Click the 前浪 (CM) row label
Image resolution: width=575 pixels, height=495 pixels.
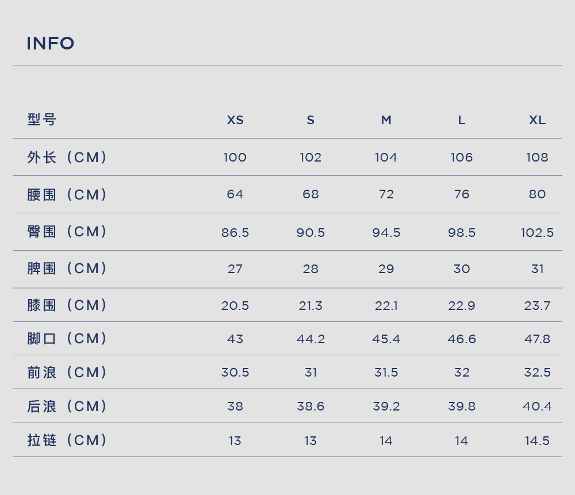coord(67,372)
